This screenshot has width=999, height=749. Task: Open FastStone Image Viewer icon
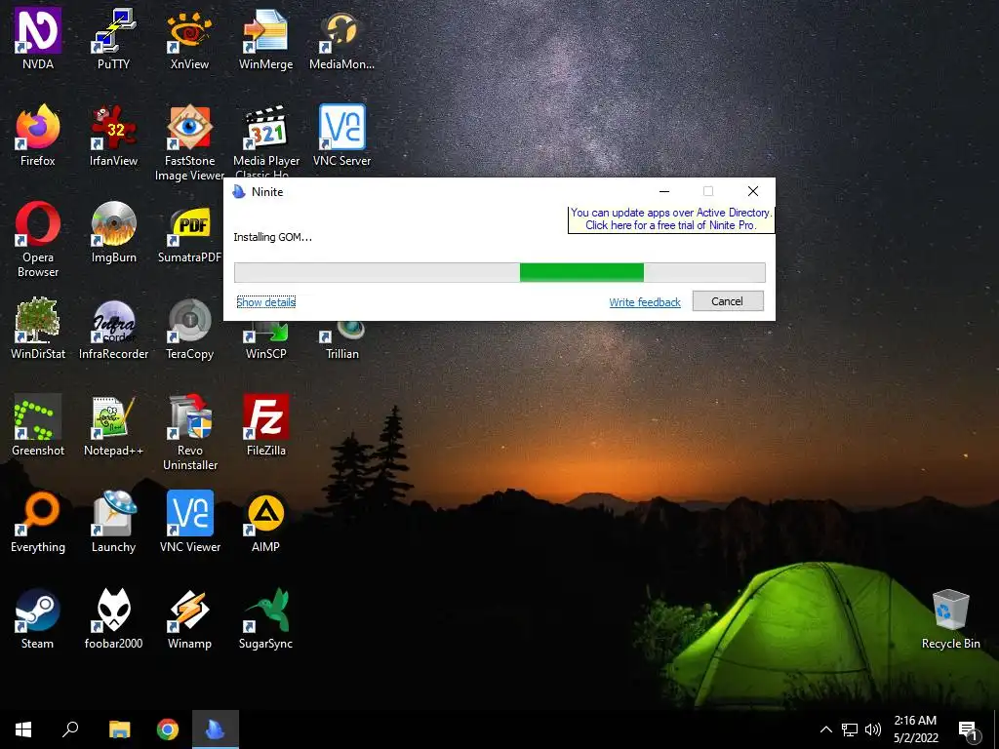point(189,141)
